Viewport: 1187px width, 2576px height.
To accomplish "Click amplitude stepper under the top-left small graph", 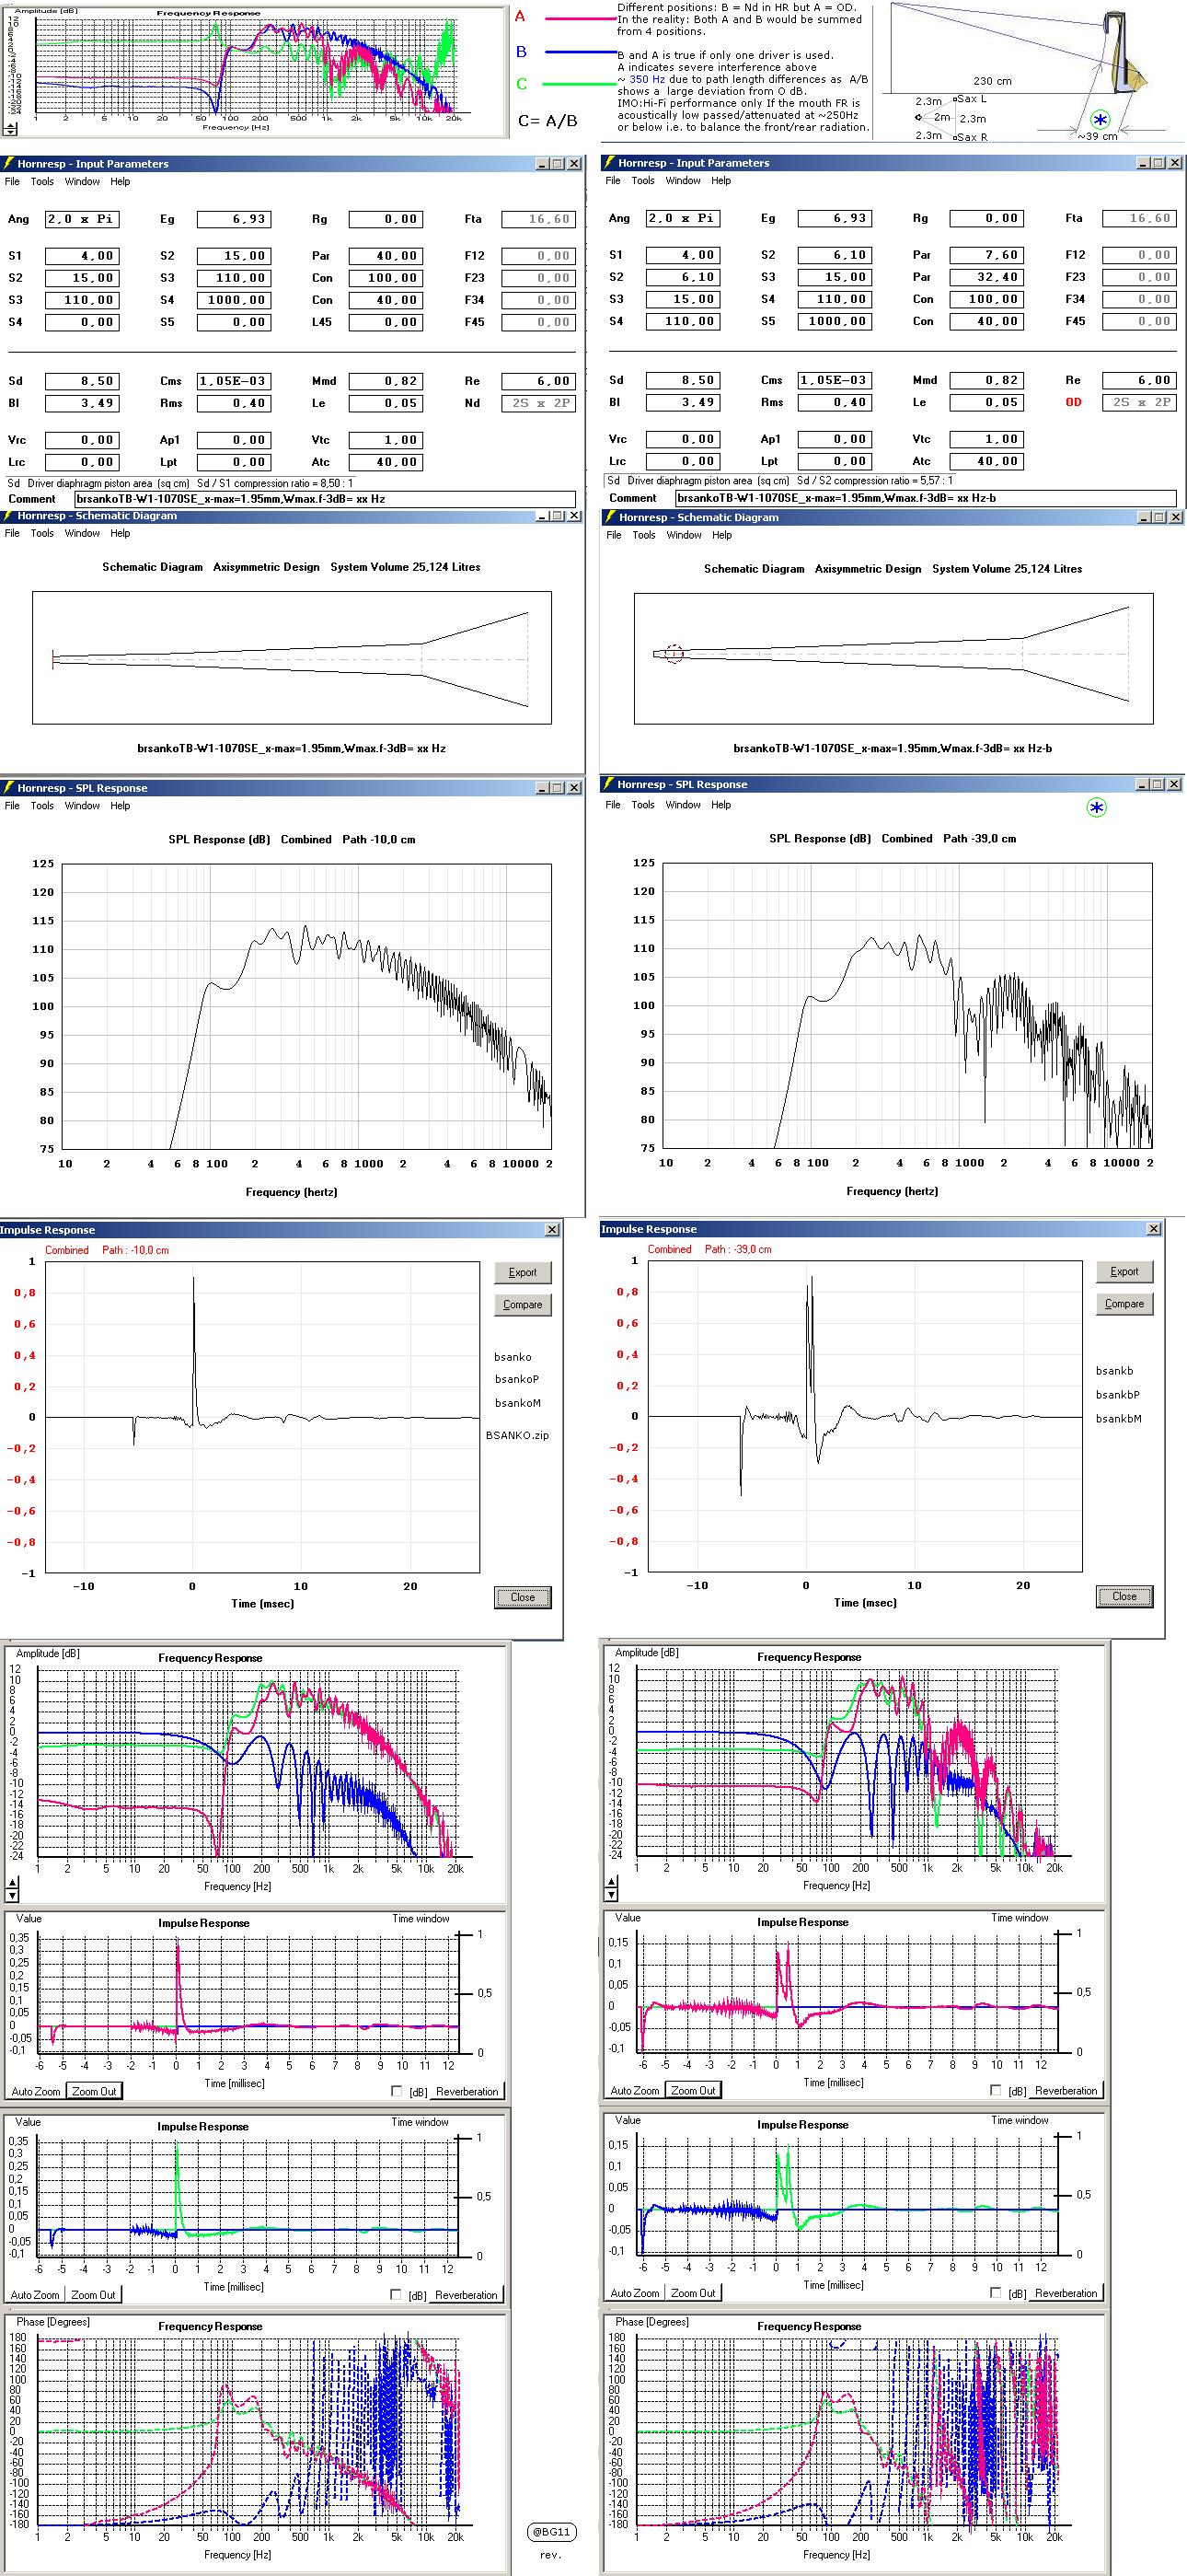I will (12, 129).
